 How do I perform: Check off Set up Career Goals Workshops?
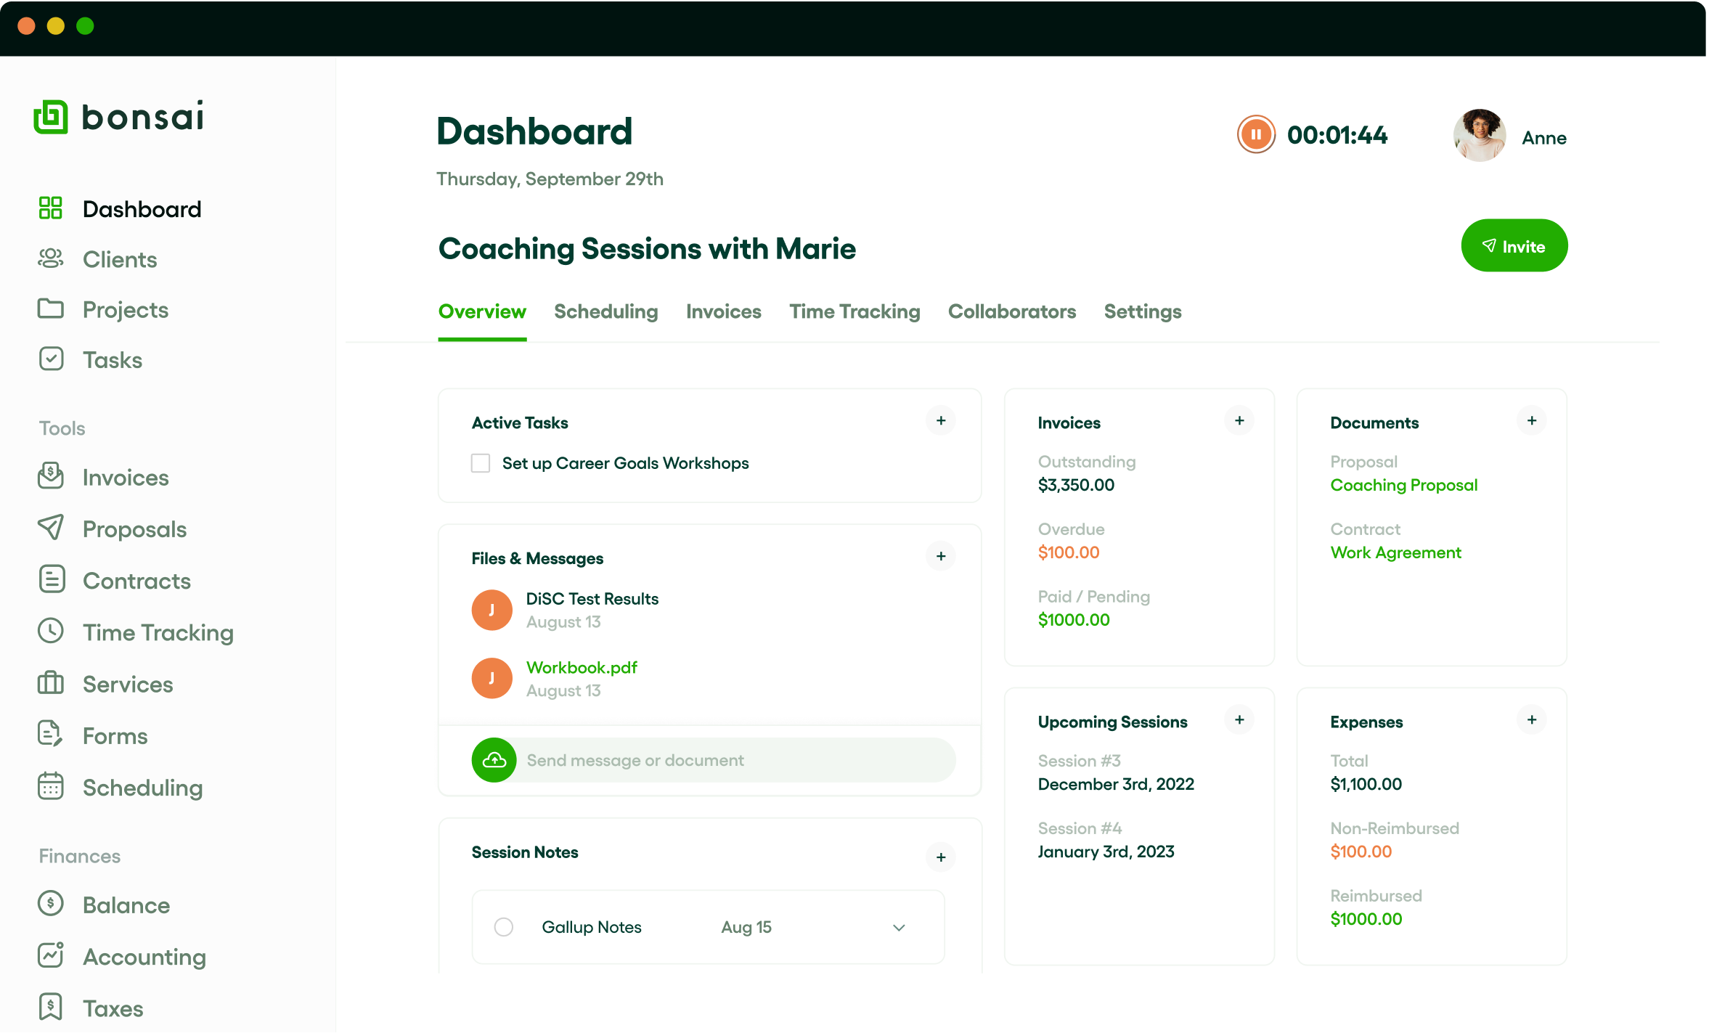(481, 463)
